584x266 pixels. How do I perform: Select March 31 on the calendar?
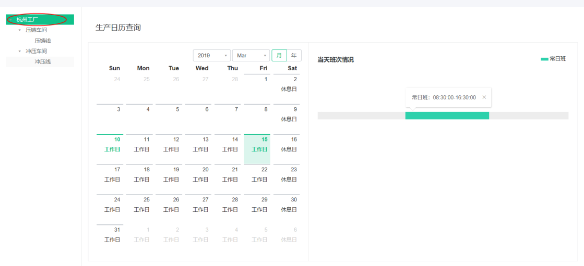pyautogui.click(x=110, y=239)
